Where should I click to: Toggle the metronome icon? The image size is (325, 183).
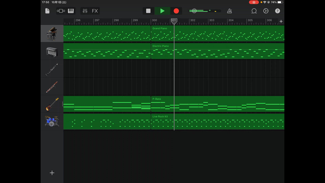(230, 11)
